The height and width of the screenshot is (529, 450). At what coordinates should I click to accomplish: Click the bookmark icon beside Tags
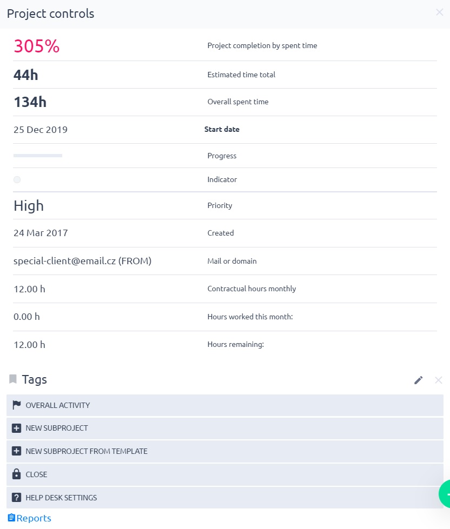pyautogui.click(x=13, y=379)
